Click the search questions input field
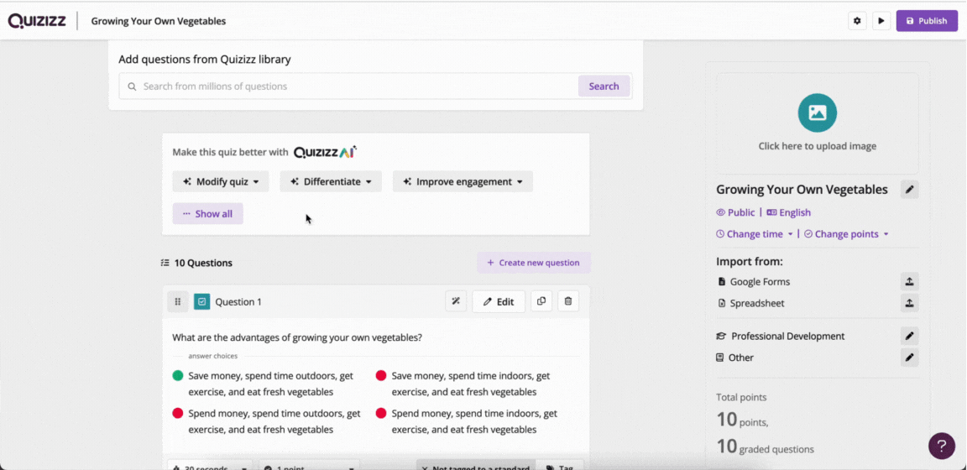Image resolution: width=967 pixels, height=470 pixels. click(348, 86)
